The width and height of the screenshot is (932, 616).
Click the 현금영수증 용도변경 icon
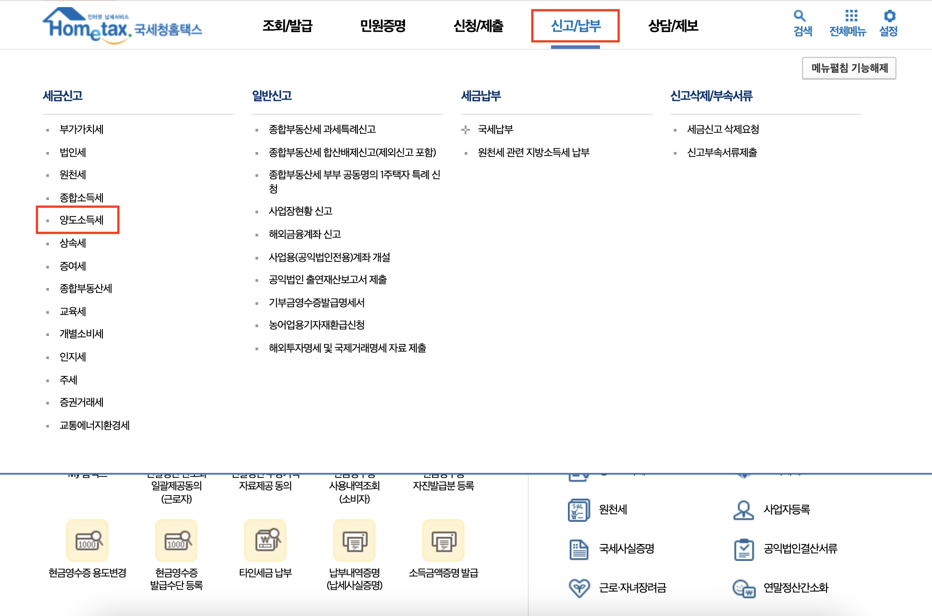tap(87, 540)
